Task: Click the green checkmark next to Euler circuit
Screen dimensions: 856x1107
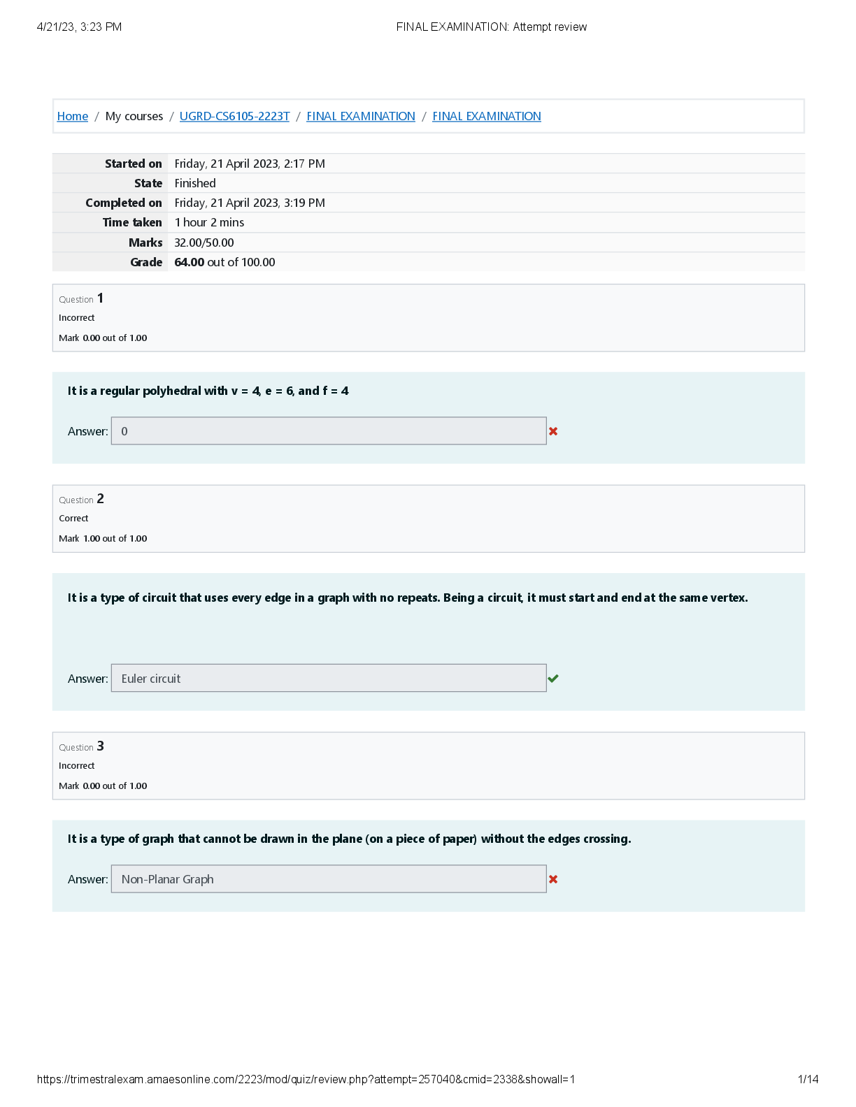Action: pos(553,679)
